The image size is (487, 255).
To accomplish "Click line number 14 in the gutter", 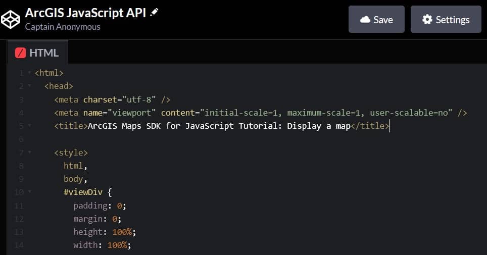I will point(19,245).
